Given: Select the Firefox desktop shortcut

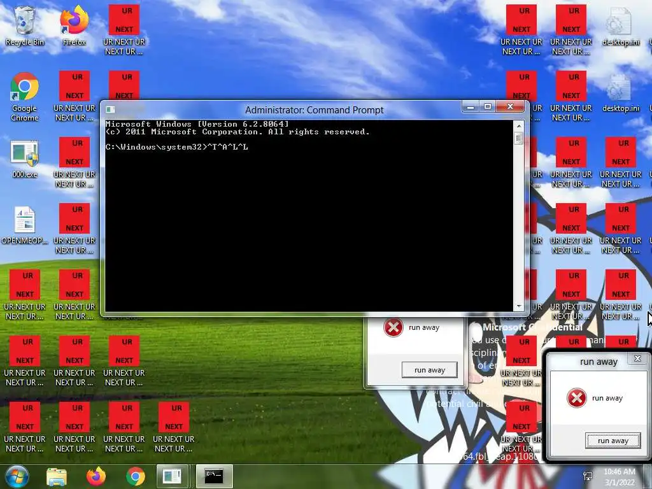Looking at the screenshot, I should [74, 25].
